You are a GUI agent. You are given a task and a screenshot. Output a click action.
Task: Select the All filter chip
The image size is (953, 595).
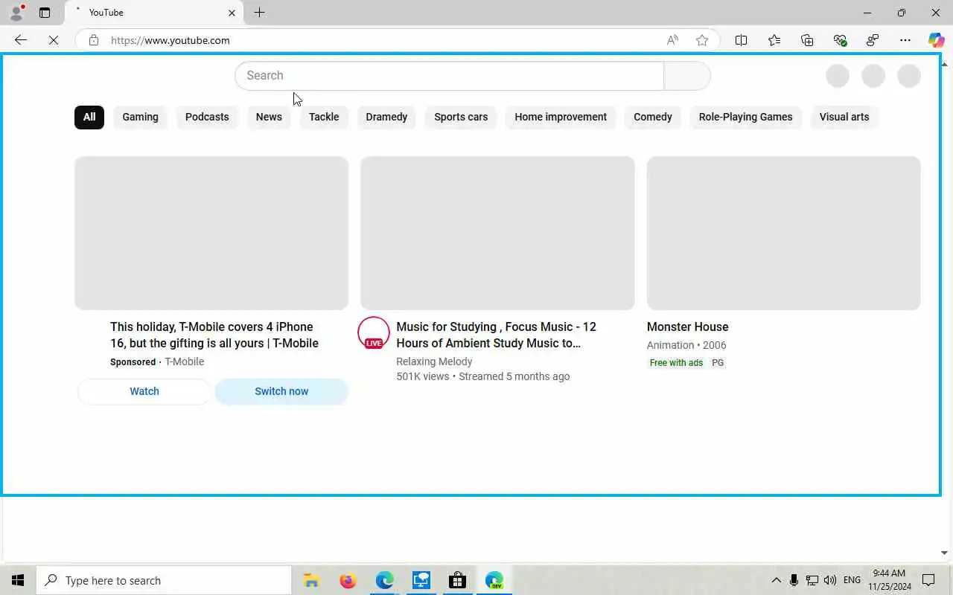(x=89, y=117)
